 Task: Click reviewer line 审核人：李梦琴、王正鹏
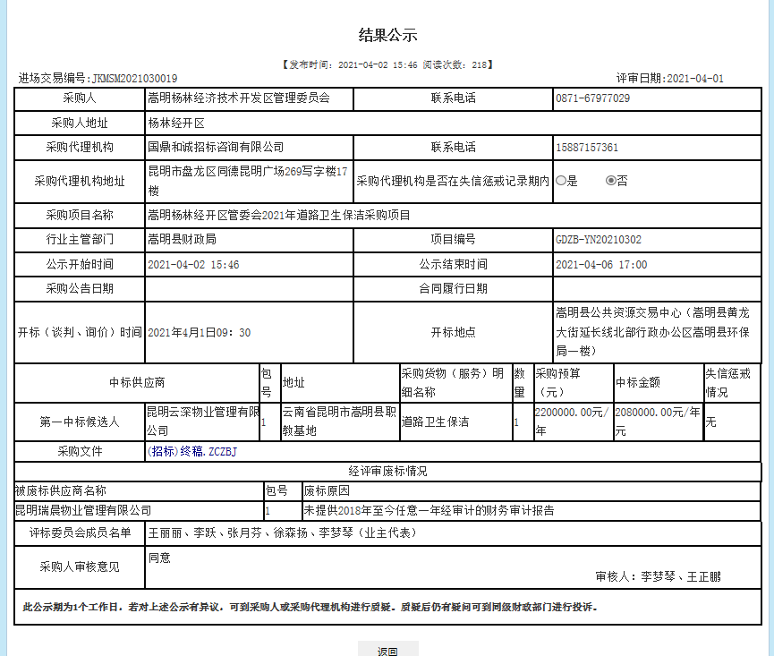(x=658, y=577)
